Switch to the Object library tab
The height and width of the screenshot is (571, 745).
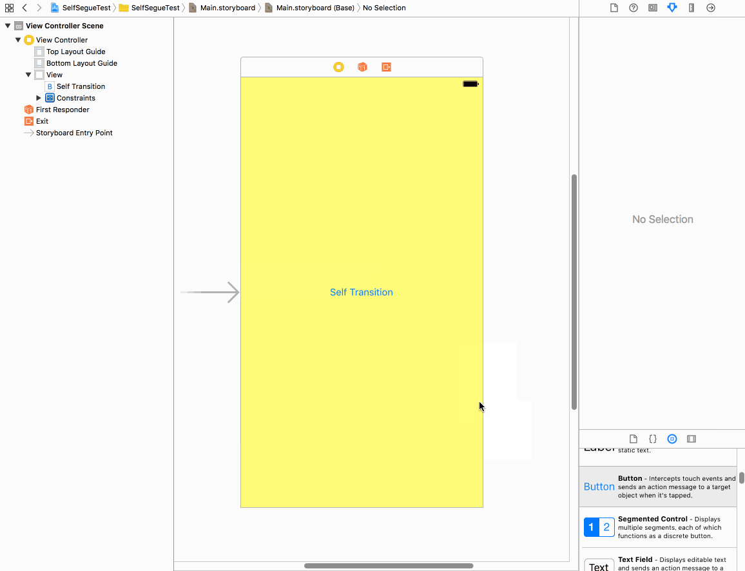tap(672, 438)
